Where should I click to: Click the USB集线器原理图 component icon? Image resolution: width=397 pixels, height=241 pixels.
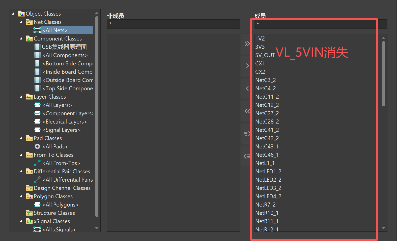[x=37, y=47]
